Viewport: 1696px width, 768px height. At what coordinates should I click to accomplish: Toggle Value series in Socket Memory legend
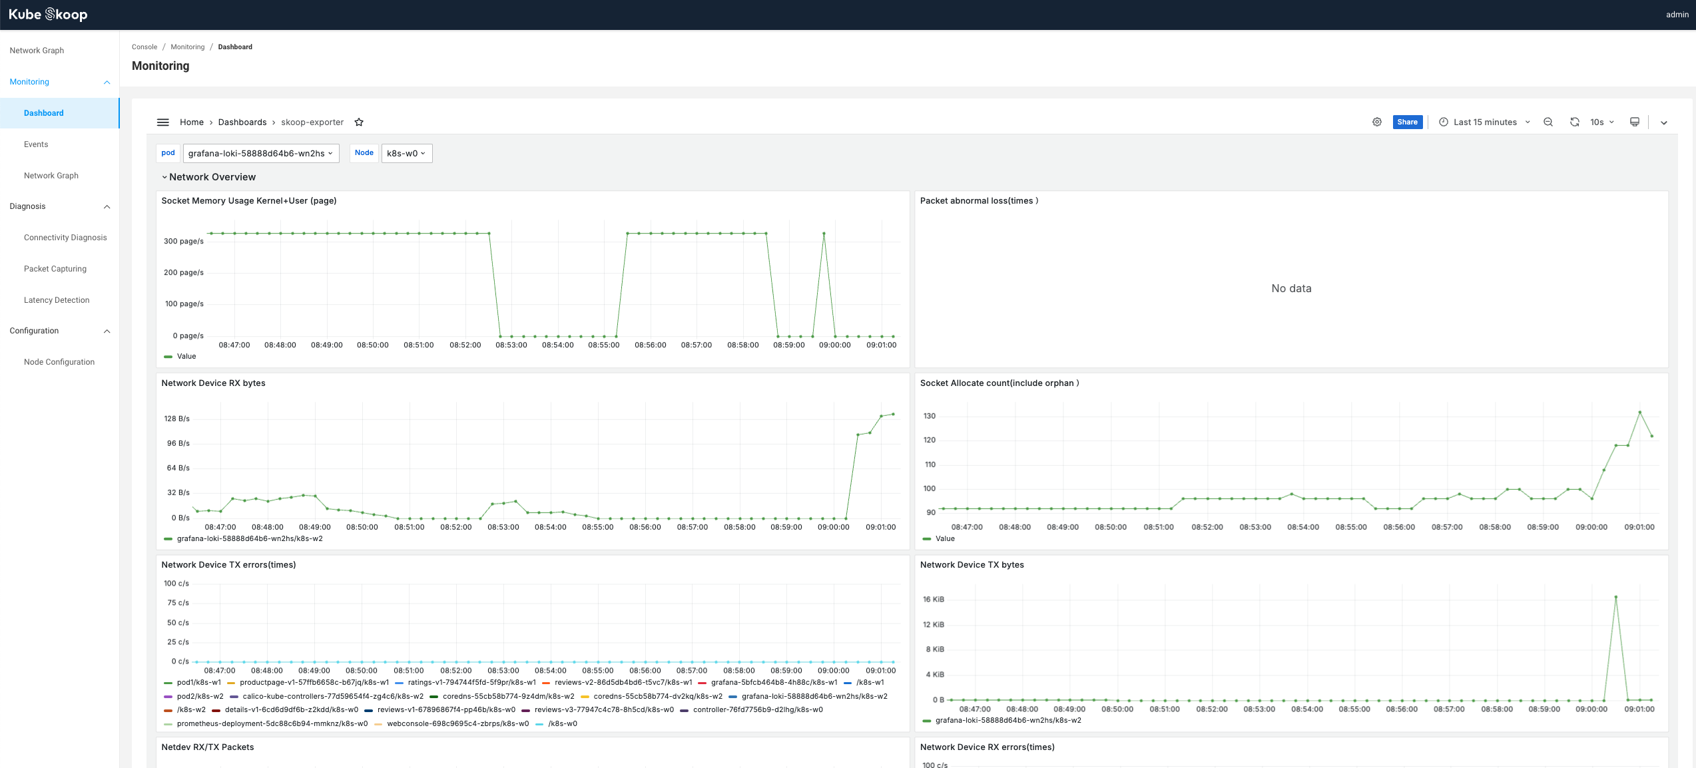pyautogui.click(x=186, y=356)
